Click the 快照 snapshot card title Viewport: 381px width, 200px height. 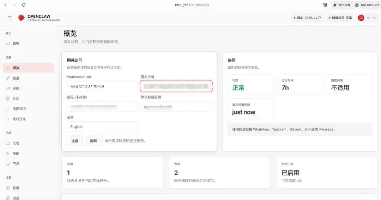(231, 60)
